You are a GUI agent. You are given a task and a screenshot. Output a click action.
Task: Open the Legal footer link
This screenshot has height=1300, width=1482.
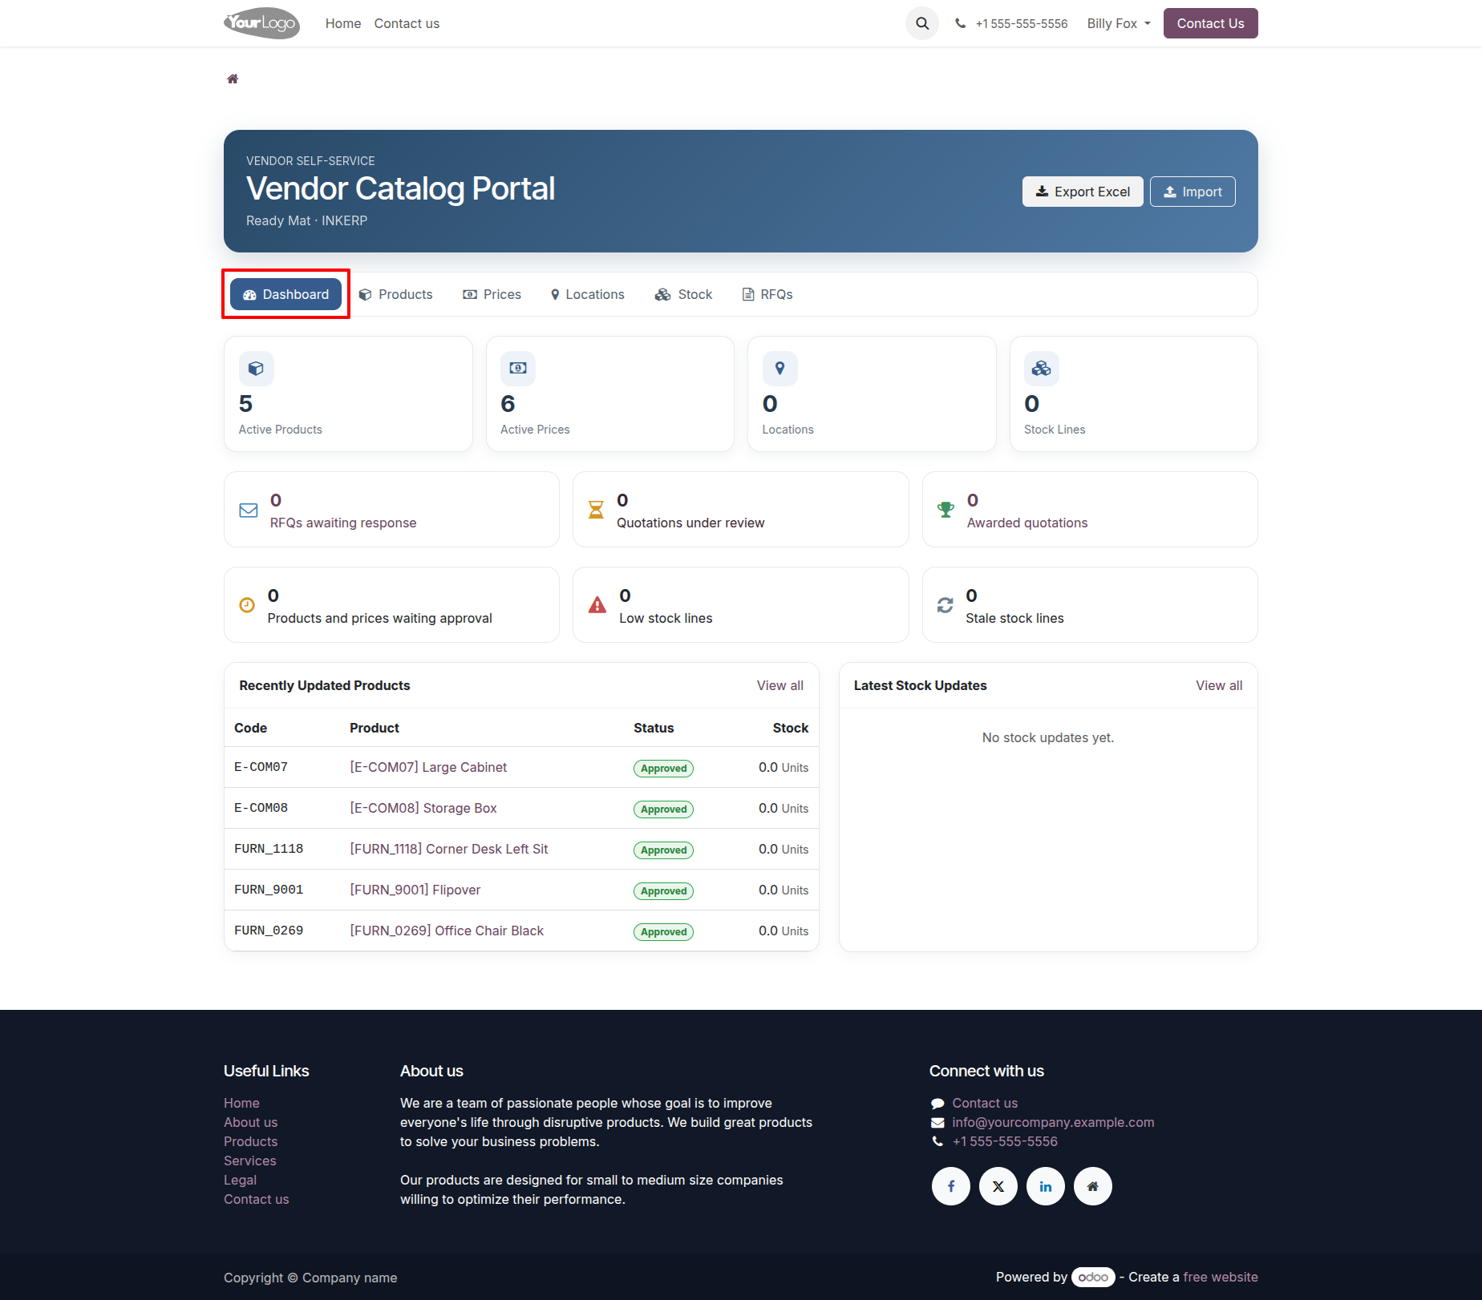[x=241, y=1180]
